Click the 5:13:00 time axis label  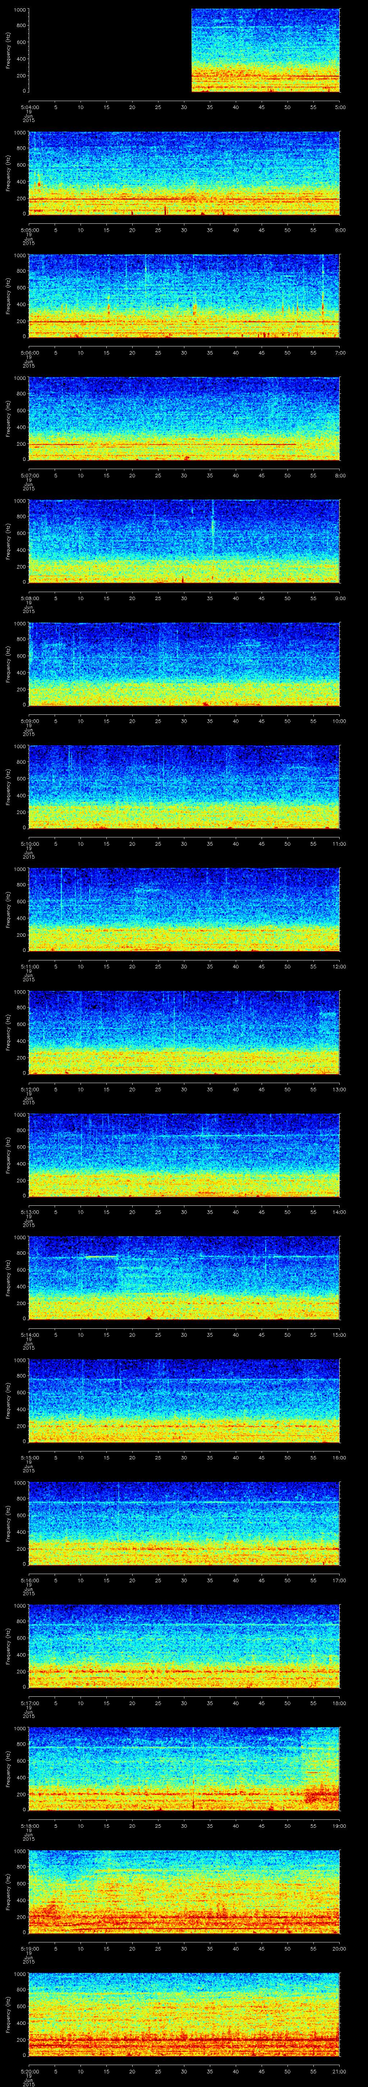[29, 1211]
